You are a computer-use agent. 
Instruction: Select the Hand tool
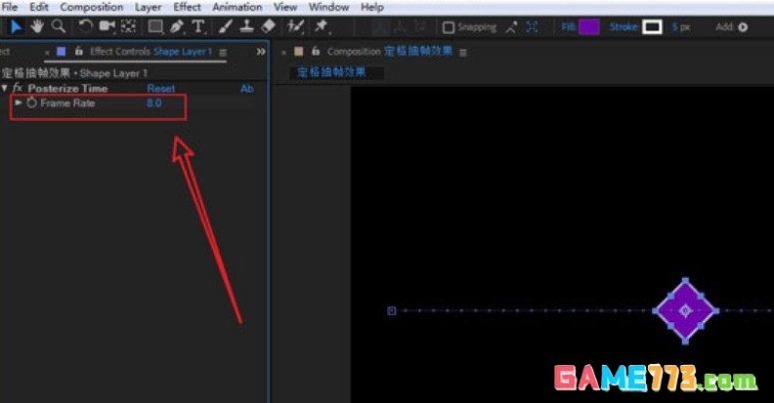coord(38,26)
